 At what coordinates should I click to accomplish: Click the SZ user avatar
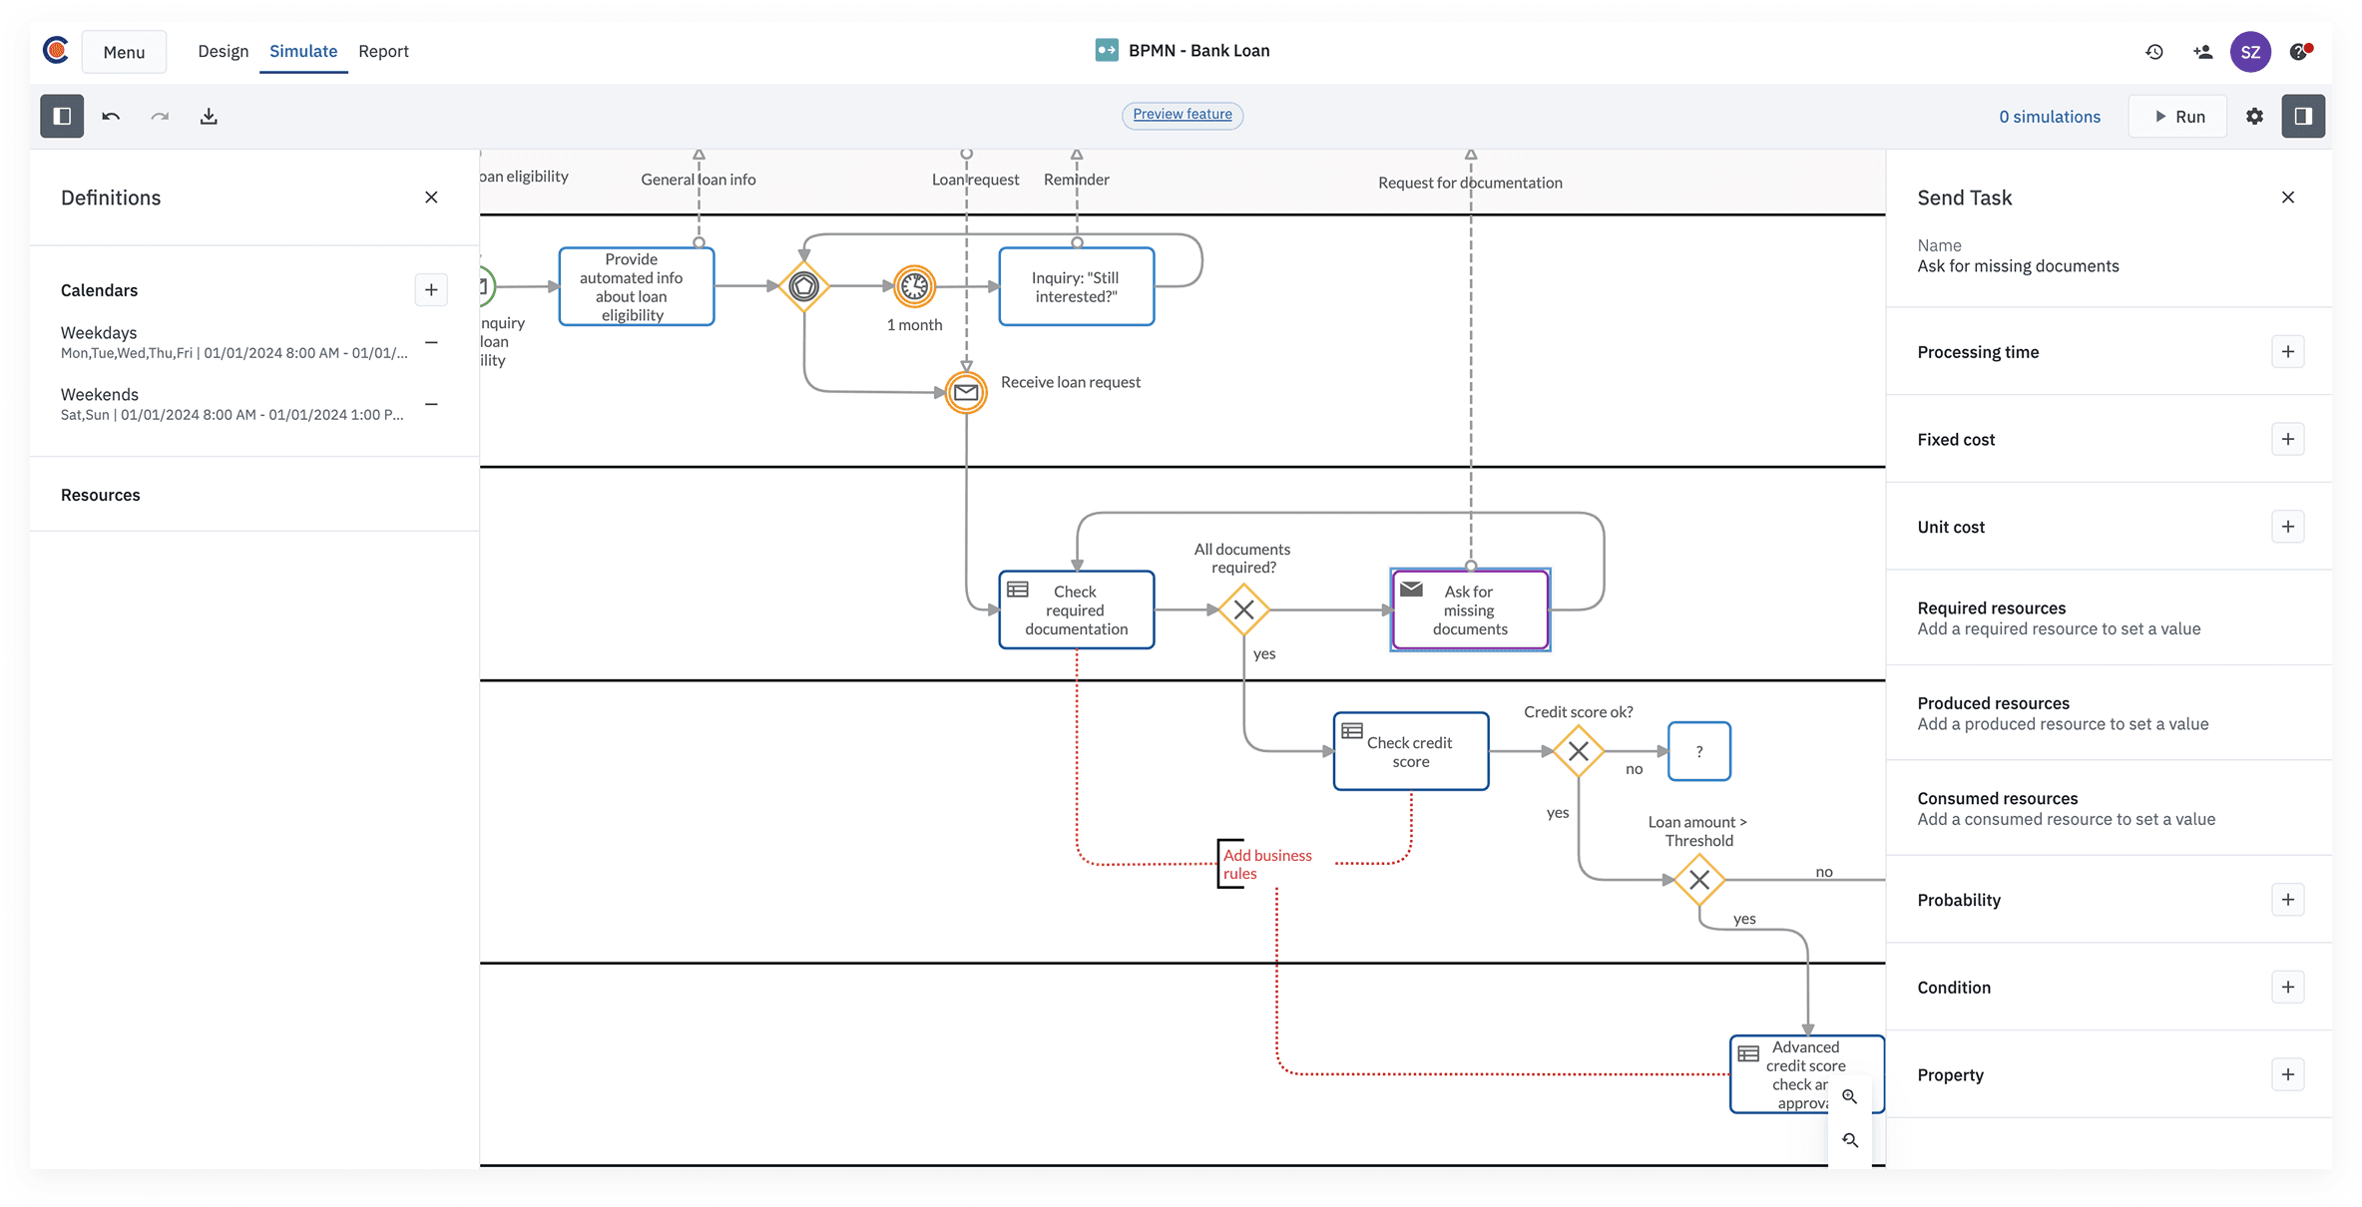point(2250,51)
